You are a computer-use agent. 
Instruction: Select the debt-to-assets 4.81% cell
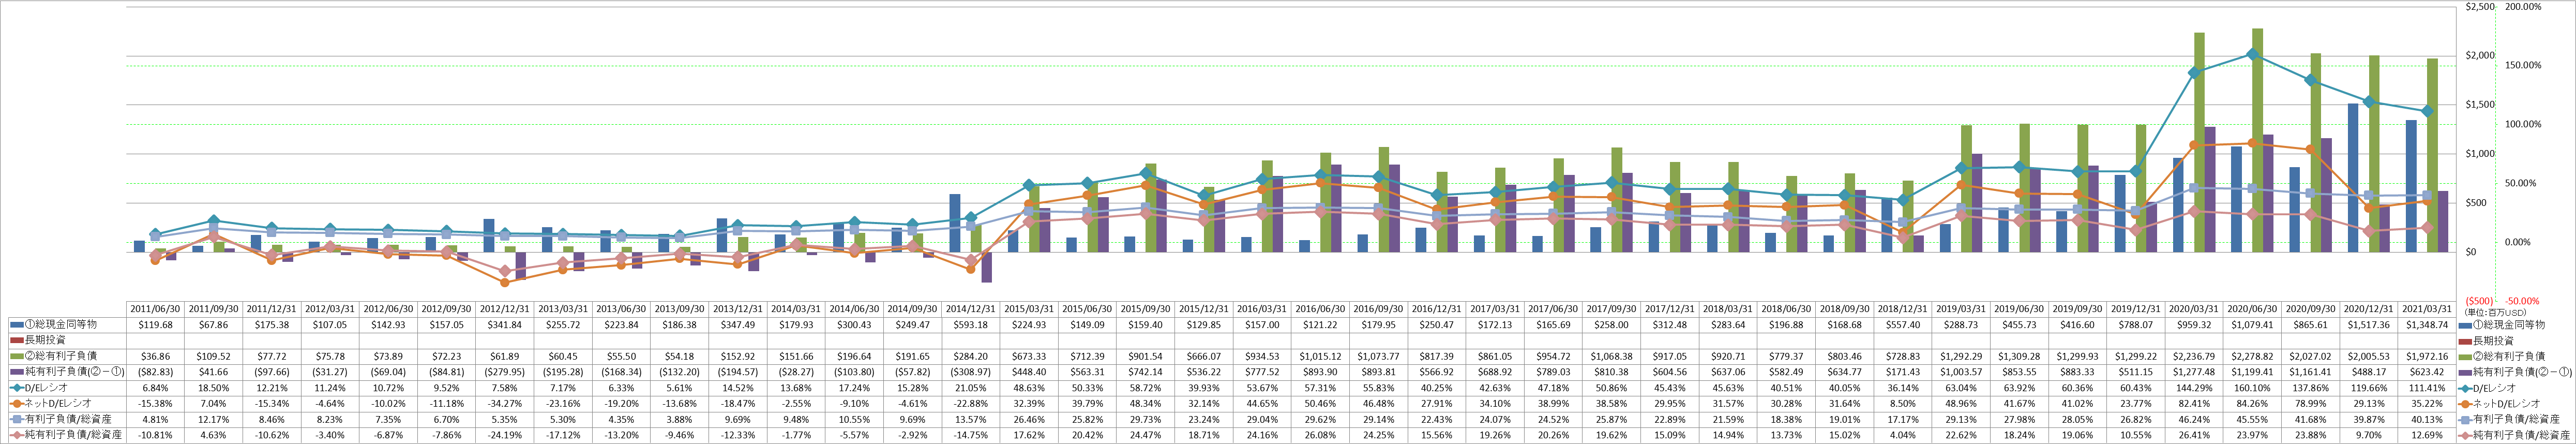(x=156, y=419)
